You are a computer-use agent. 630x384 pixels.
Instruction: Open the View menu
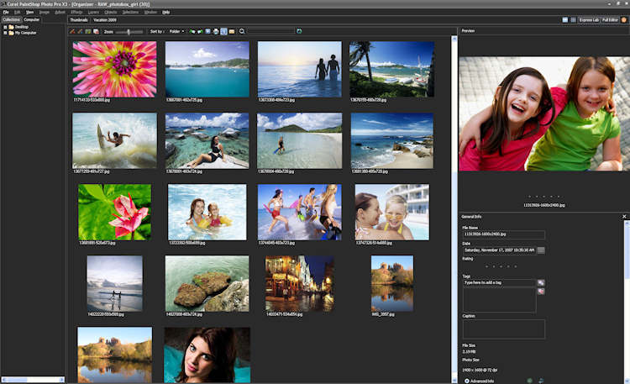coord(29,13)
